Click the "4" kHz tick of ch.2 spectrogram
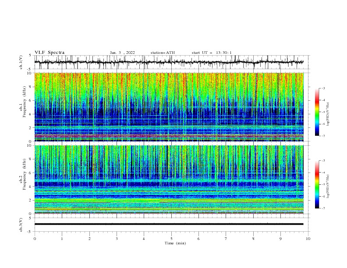This screenshot has width=347, height=268. point(31,187)
